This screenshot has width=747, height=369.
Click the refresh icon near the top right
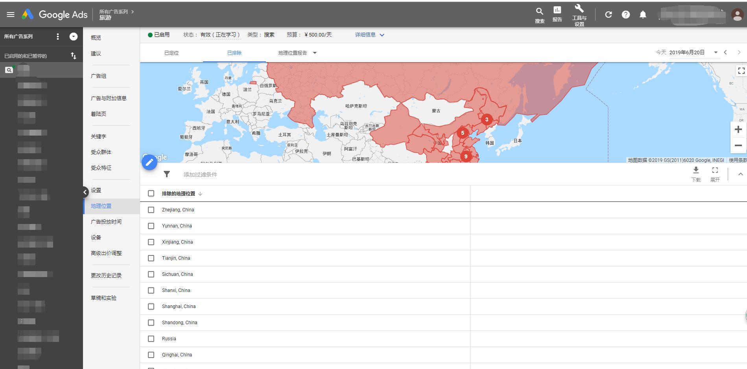pos(608,14)
